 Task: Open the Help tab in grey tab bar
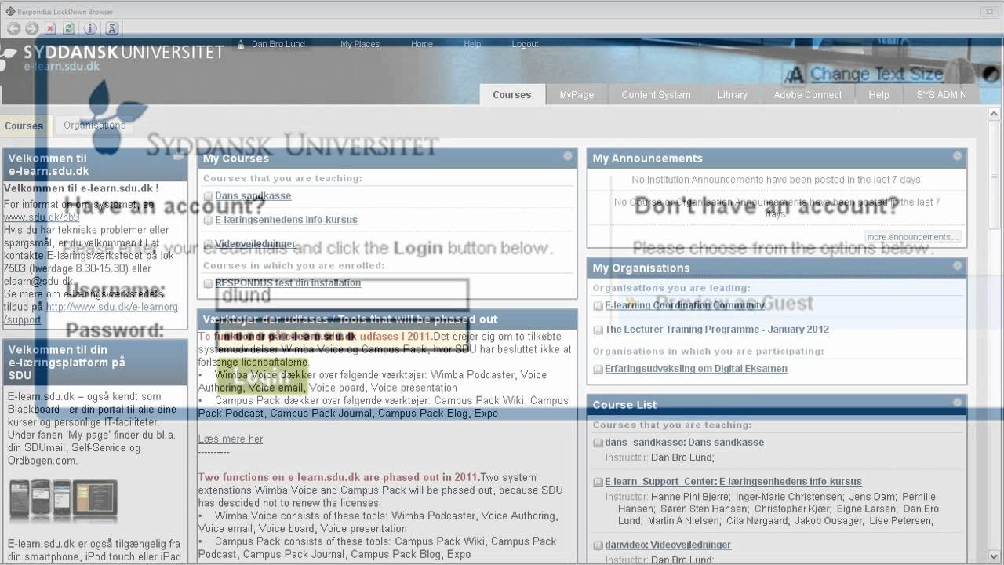tap(878, 94)
